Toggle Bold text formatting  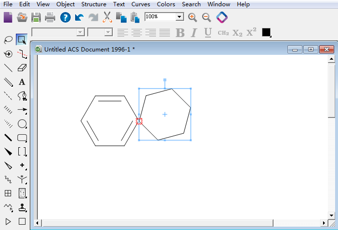click(x=180, y=33)
